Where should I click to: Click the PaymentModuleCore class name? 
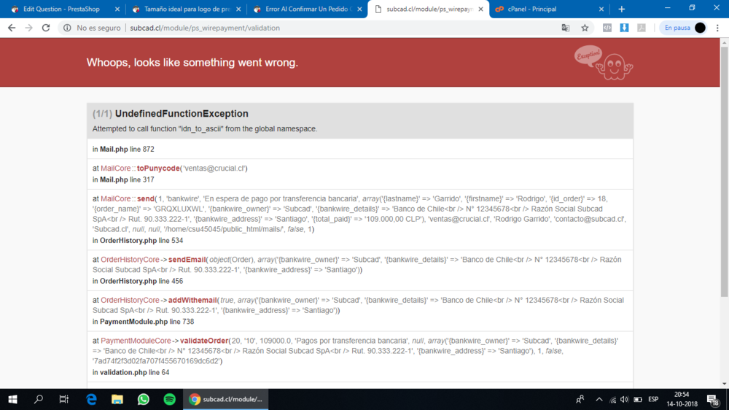(136, 341)
